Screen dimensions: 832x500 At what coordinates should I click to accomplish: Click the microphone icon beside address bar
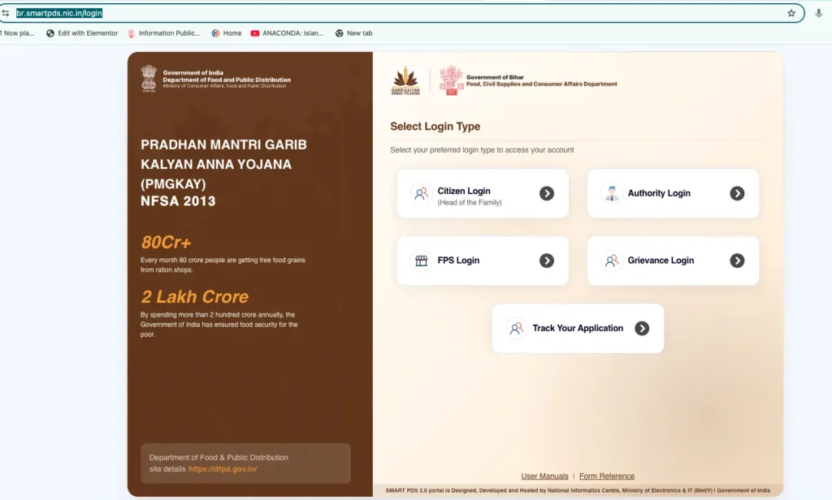(x=819, y=13)
